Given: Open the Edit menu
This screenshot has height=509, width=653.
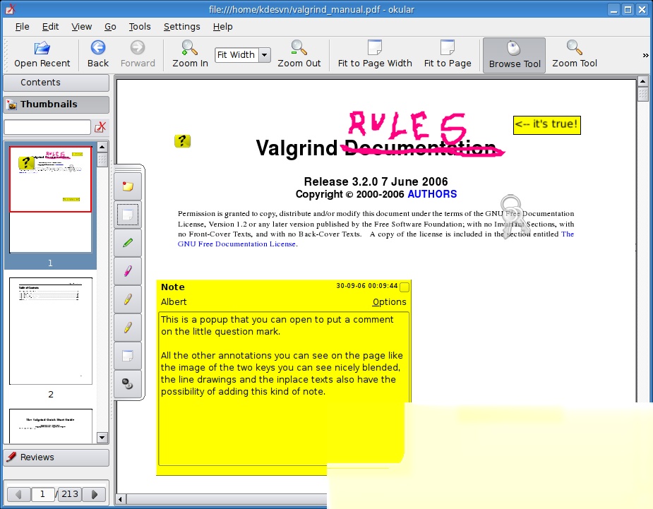Looking at the screenshot, I should tap(50, 27).
